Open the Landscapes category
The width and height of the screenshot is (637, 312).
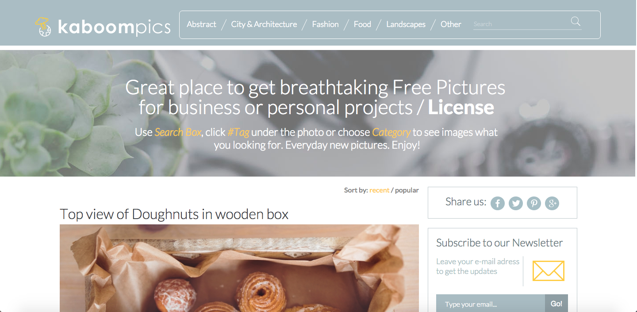[x=406, y=24]
